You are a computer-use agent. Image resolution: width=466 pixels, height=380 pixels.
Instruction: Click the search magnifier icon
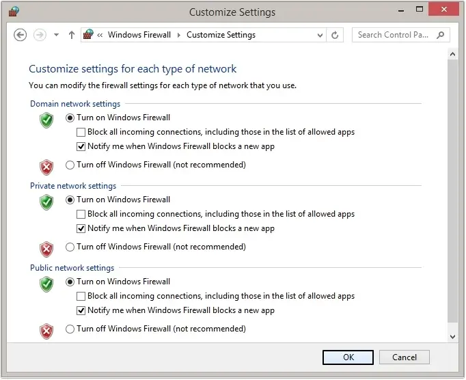tap(441, 35)
